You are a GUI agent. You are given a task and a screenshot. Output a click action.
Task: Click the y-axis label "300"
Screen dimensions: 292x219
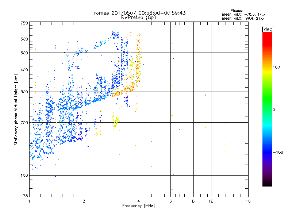[24, 92]
